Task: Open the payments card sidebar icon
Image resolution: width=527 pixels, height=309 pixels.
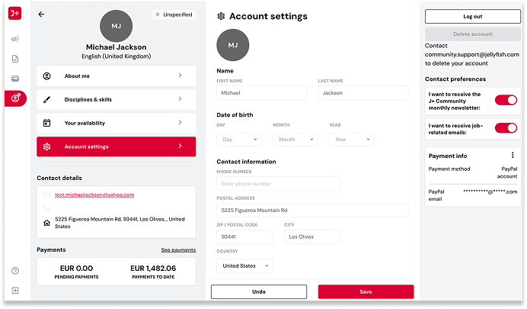Action: [15, 79]
